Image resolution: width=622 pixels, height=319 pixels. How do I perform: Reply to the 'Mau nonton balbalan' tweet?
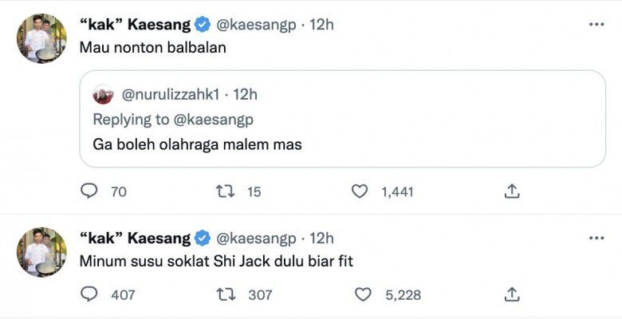click(x=90, y=191)
